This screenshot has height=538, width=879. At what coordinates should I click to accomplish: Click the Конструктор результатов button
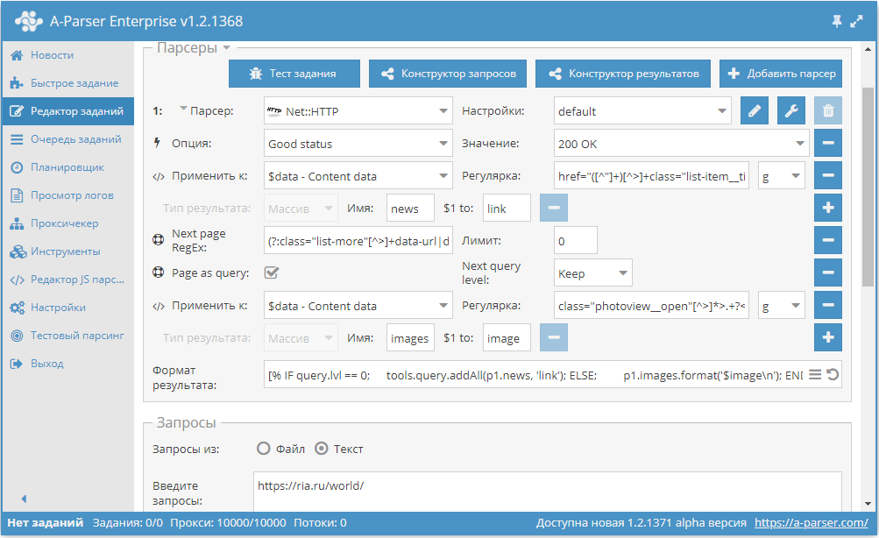coord(623,74)
